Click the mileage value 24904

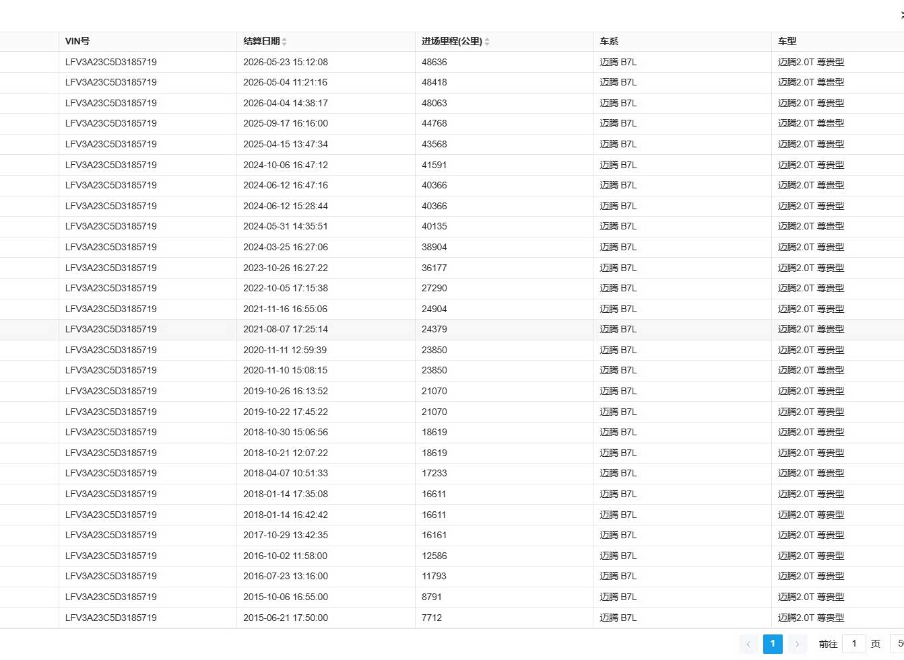(434, 309)
